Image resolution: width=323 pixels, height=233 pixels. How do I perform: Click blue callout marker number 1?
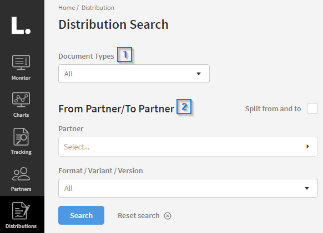pos(125,54)
